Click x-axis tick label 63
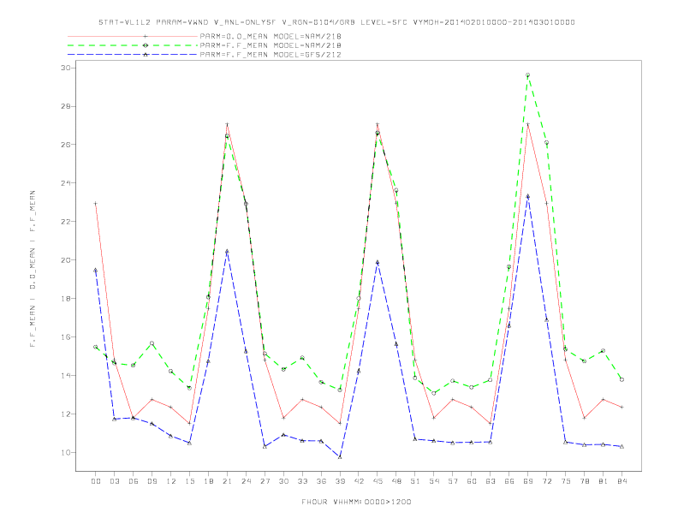Viewport: 678px width, 524px height. point(491,481)
